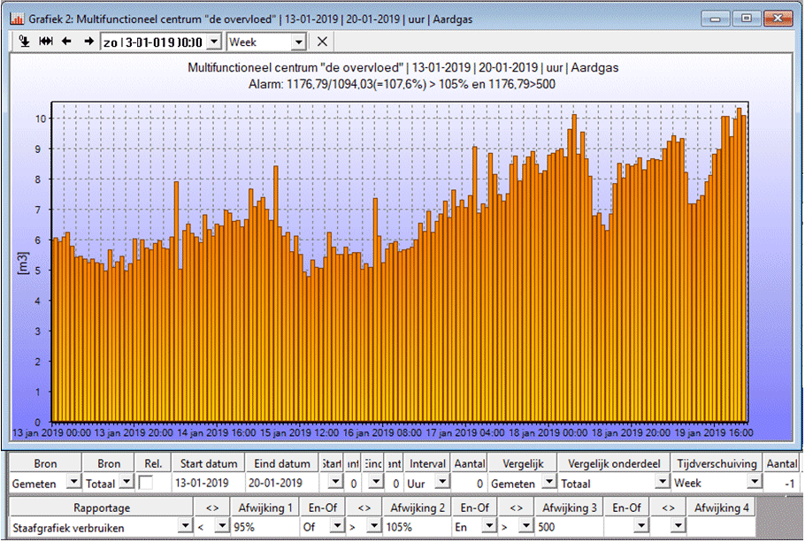Click the Eind datum column header
805x542 pixels.
pos(282,463)
